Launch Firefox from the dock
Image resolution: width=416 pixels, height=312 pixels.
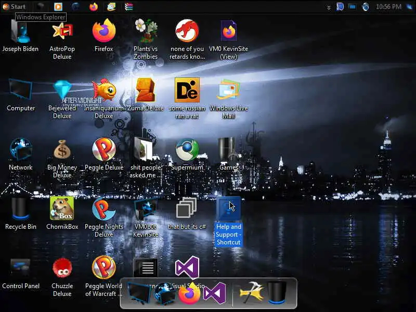(x=189, y=294)
